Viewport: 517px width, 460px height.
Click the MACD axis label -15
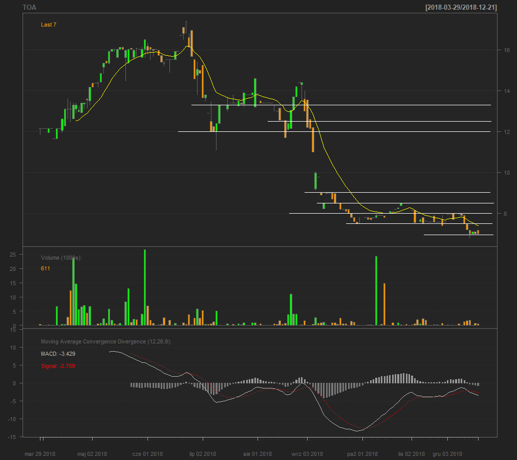[x=12, y=438]
